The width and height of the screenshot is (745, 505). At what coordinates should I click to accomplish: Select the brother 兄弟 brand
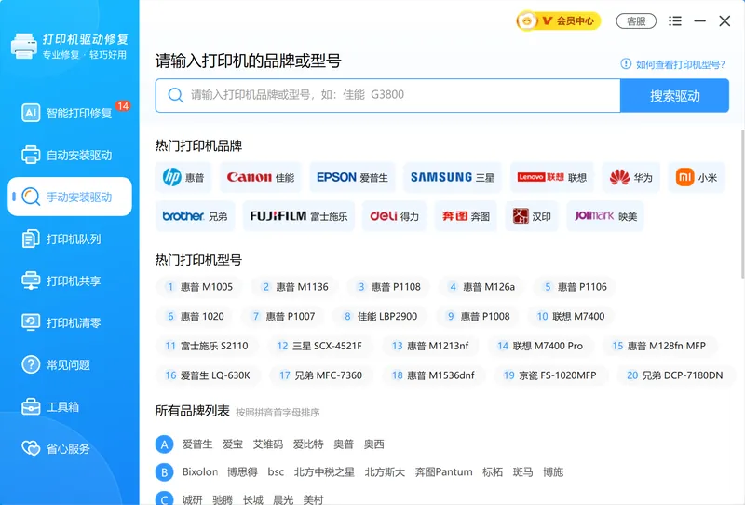[x=196, y=216]
